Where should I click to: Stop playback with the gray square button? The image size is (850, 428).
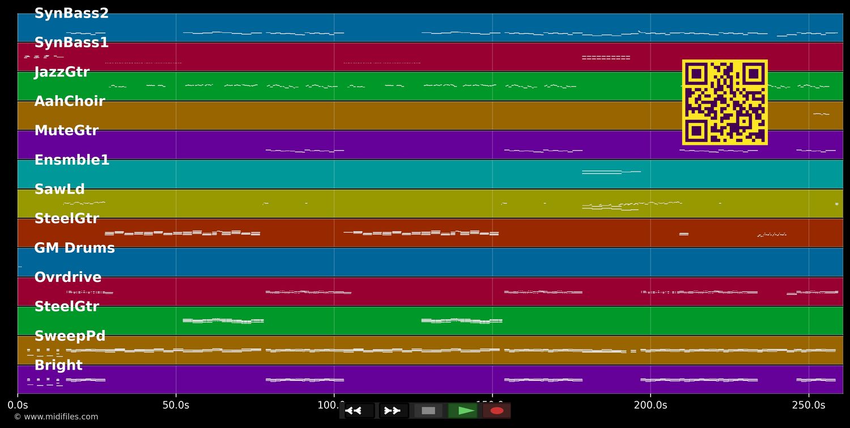(428, 410)
